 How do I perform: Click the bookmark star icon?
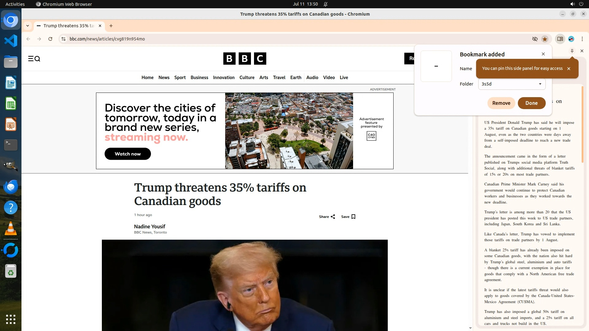(545, 39)
